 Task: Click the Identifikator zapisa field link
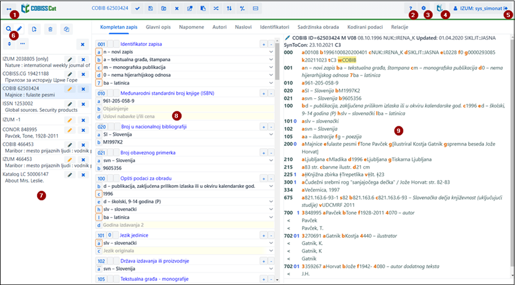pyautogui.click(x=141, y=44)
